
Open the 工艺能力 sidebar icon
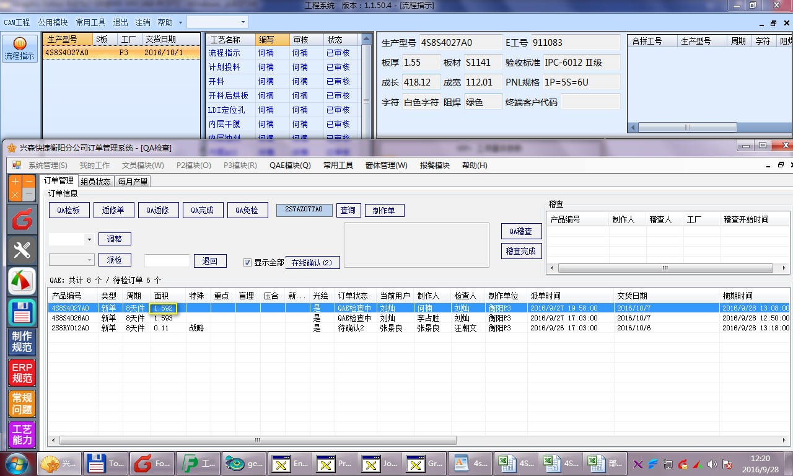(22, 434)
